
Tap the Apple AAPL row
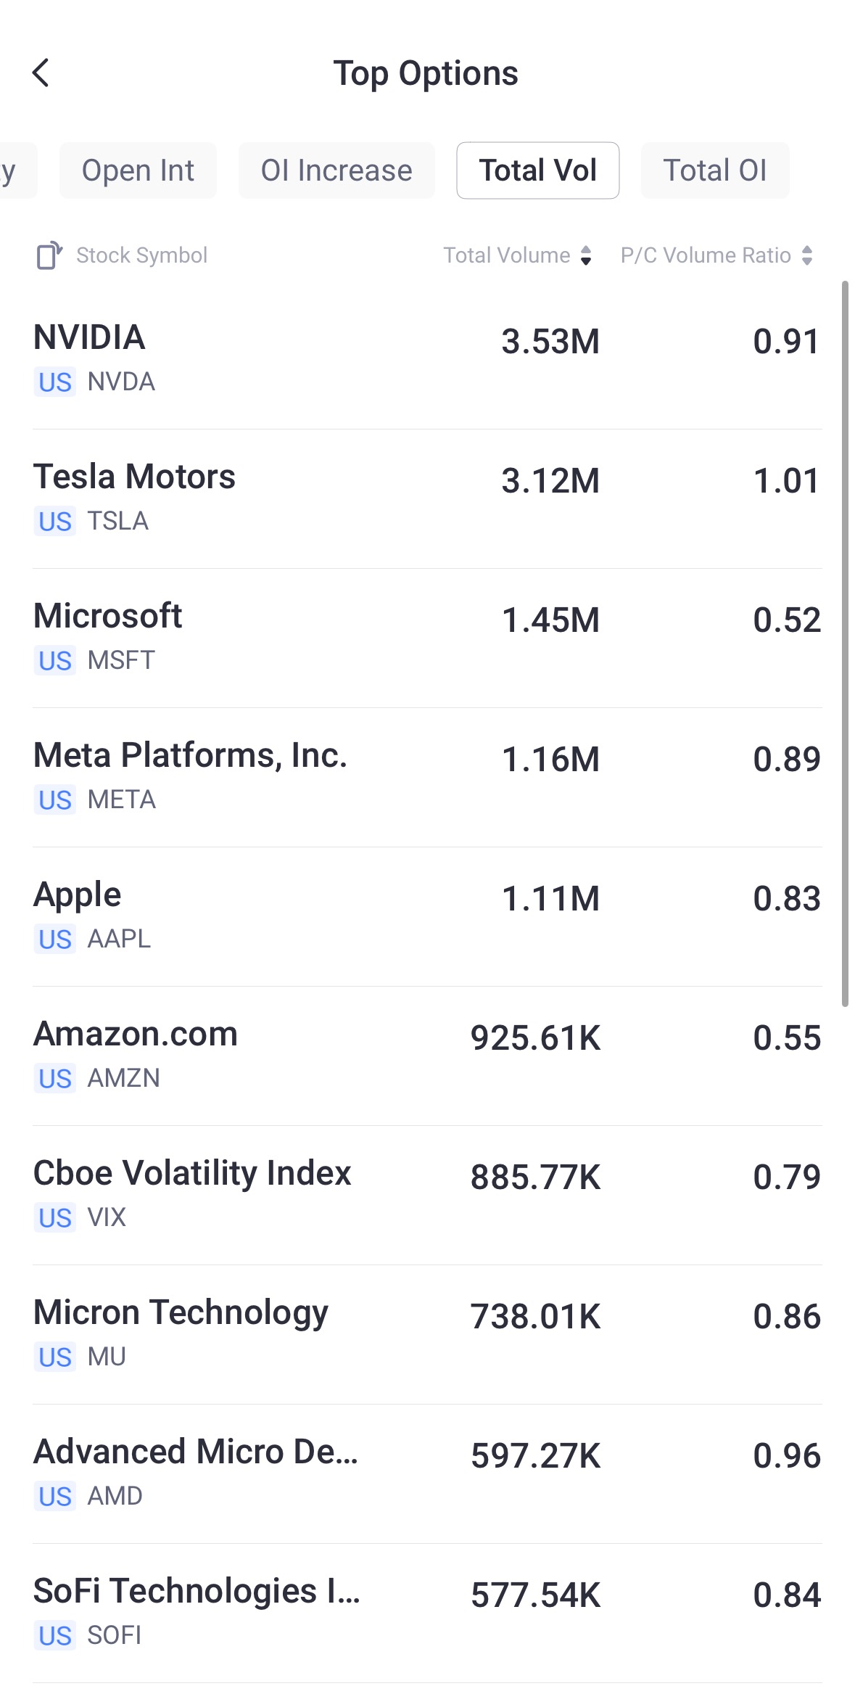427,916
